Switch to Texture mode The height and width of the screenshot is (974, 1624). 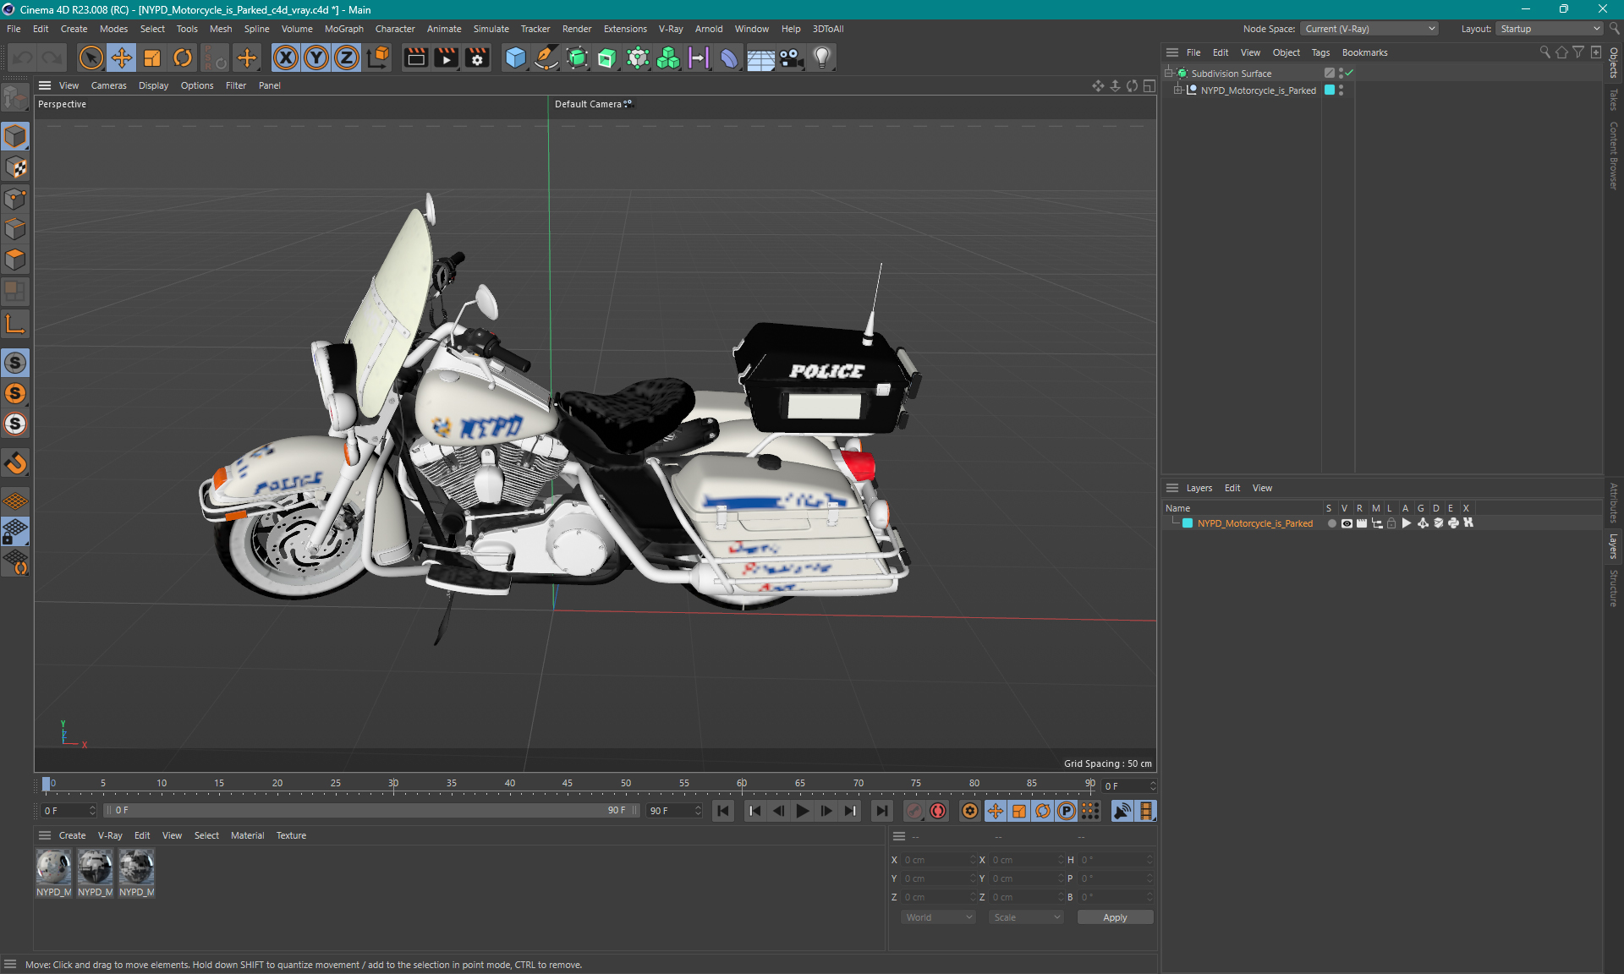15,167
